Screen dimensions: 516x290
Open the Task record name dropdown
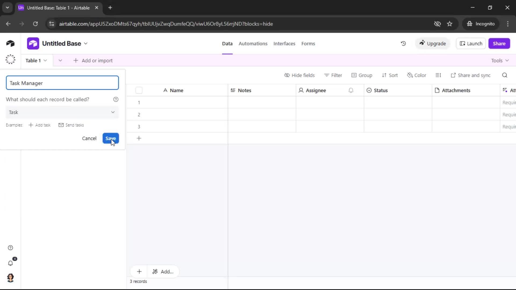(x=62, y=112)
